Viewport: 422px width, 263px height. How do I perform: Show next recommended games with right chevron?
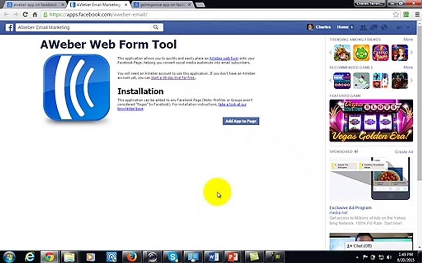(411, 80)
